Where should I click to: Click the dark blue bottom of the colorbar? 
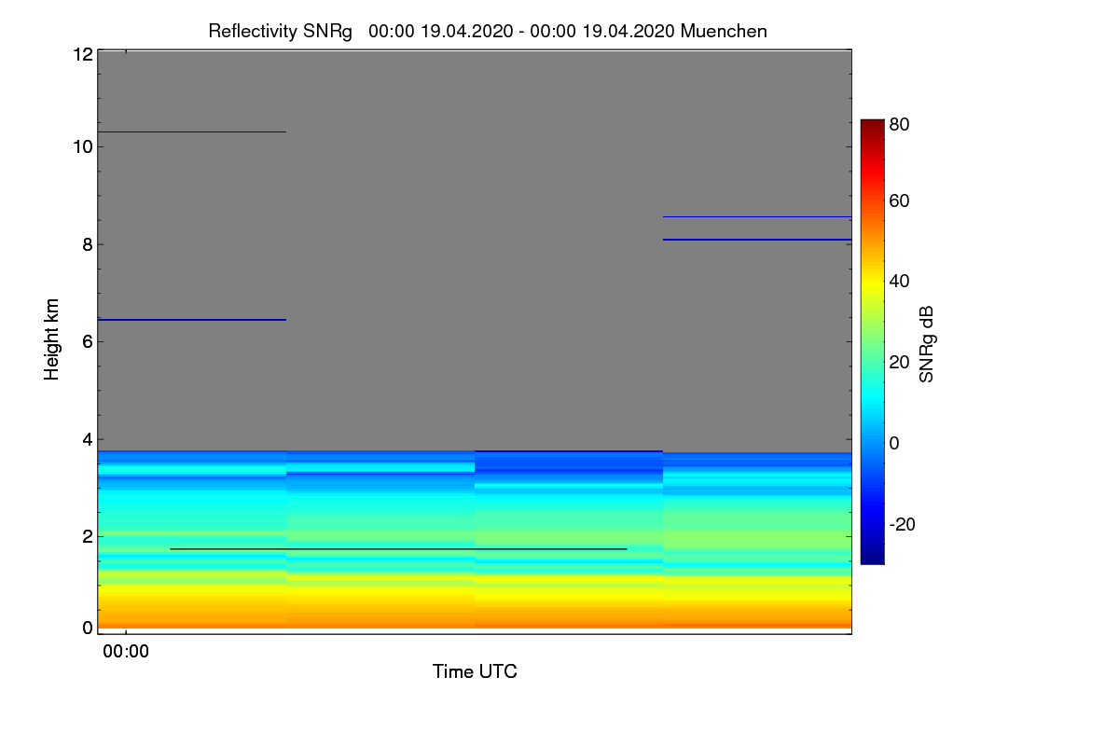[872, 554]
